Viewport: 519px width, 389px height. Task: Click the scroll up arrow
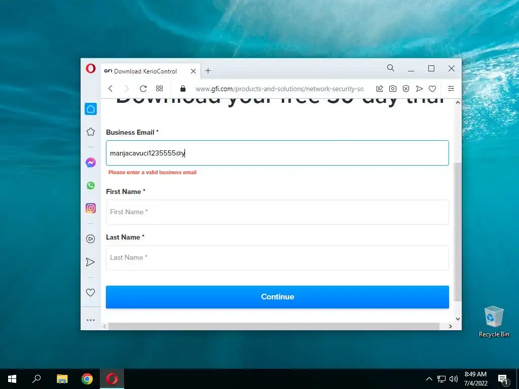click(458, 102)
